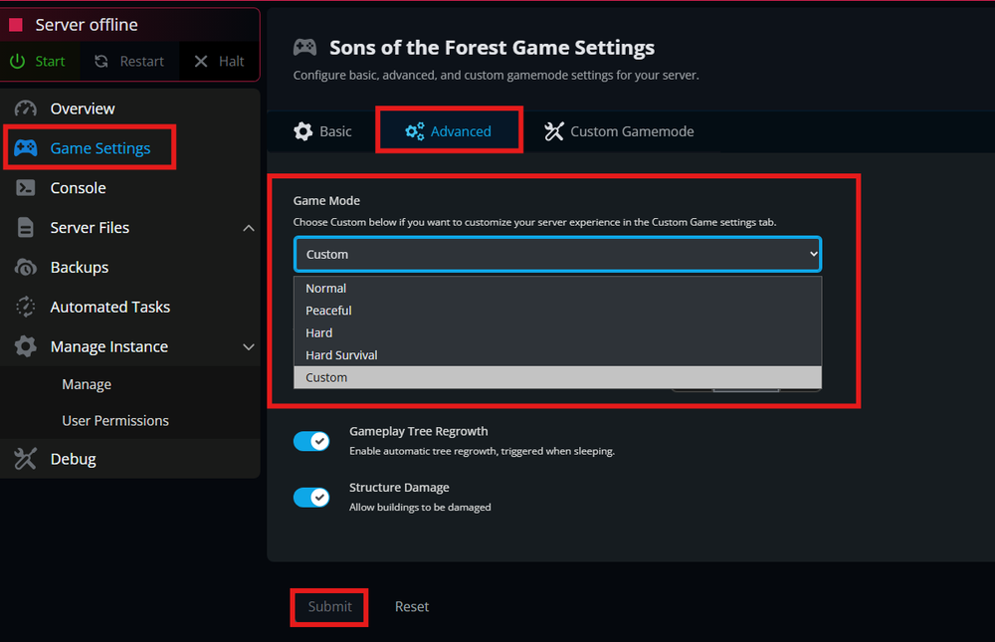Reset the settings form

pyautogui.click(x=411, y=606)
